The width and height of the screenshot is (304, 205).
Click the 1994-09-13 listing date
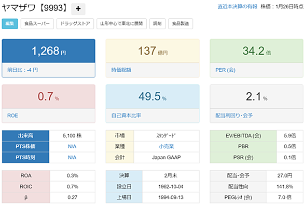coord(171,197)
